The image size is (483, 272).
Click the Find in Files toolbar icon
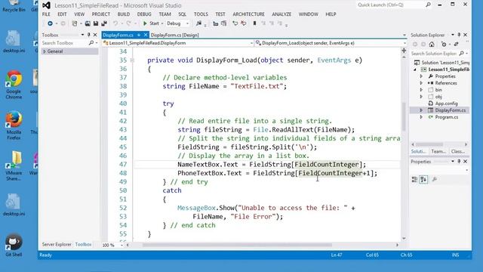tap(198, 23)
